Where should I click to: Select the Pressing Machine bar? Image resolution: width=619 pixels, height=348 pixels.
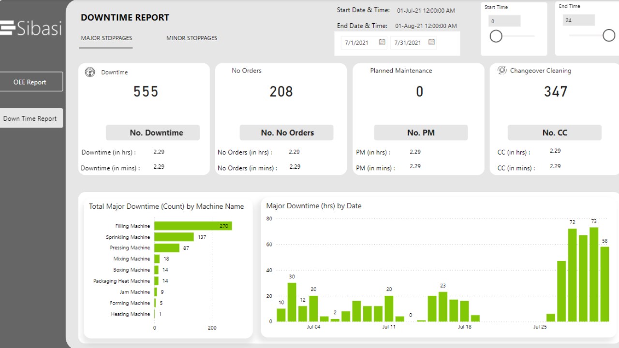167,247
